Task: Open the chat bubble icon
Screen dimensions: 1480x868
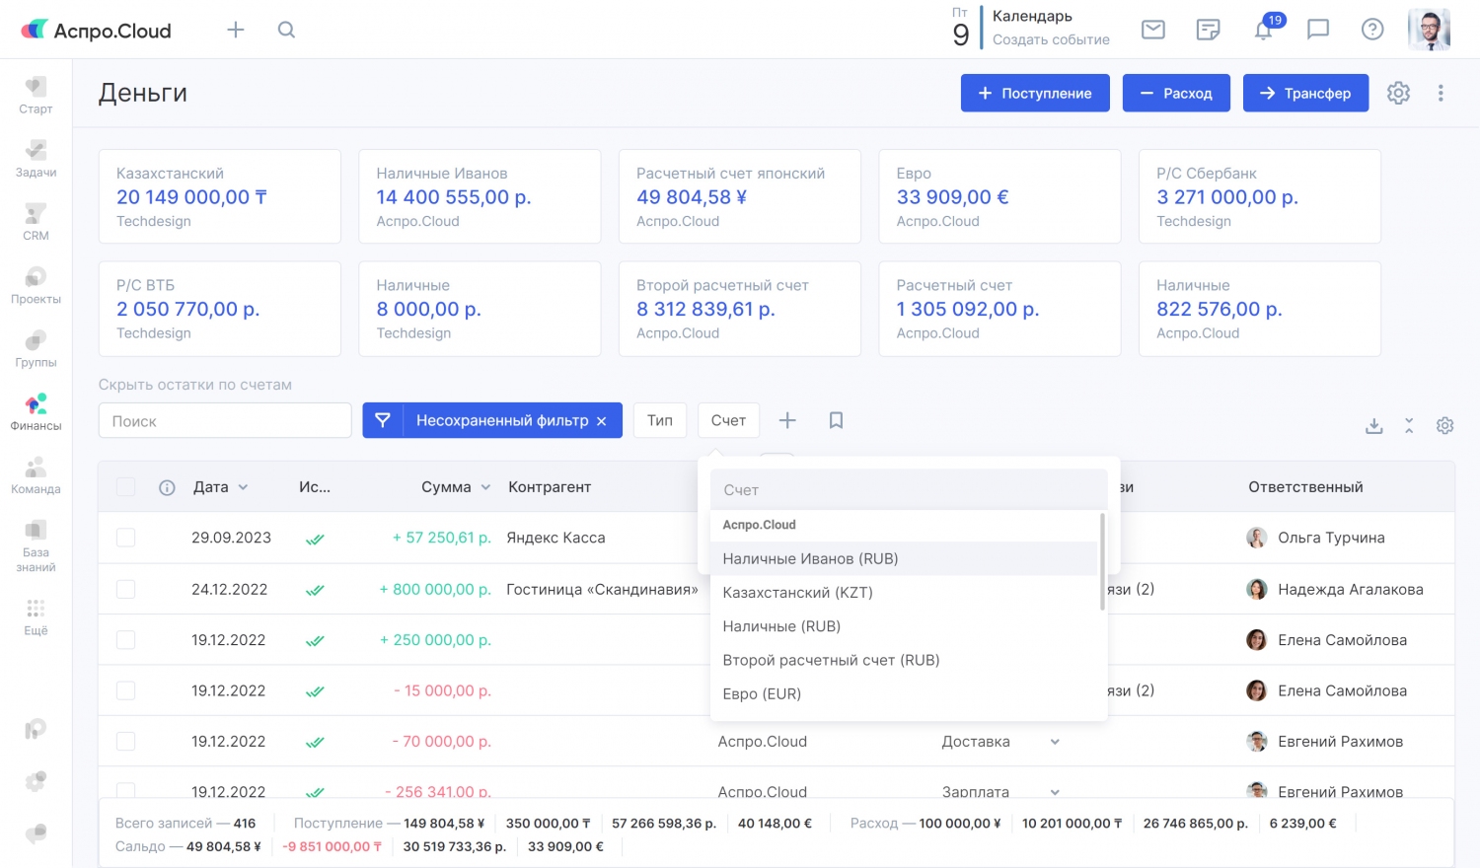Action: point(1317,30)
